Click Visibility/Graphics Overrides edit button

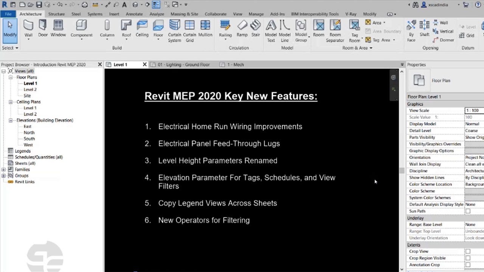click(474, 144)
